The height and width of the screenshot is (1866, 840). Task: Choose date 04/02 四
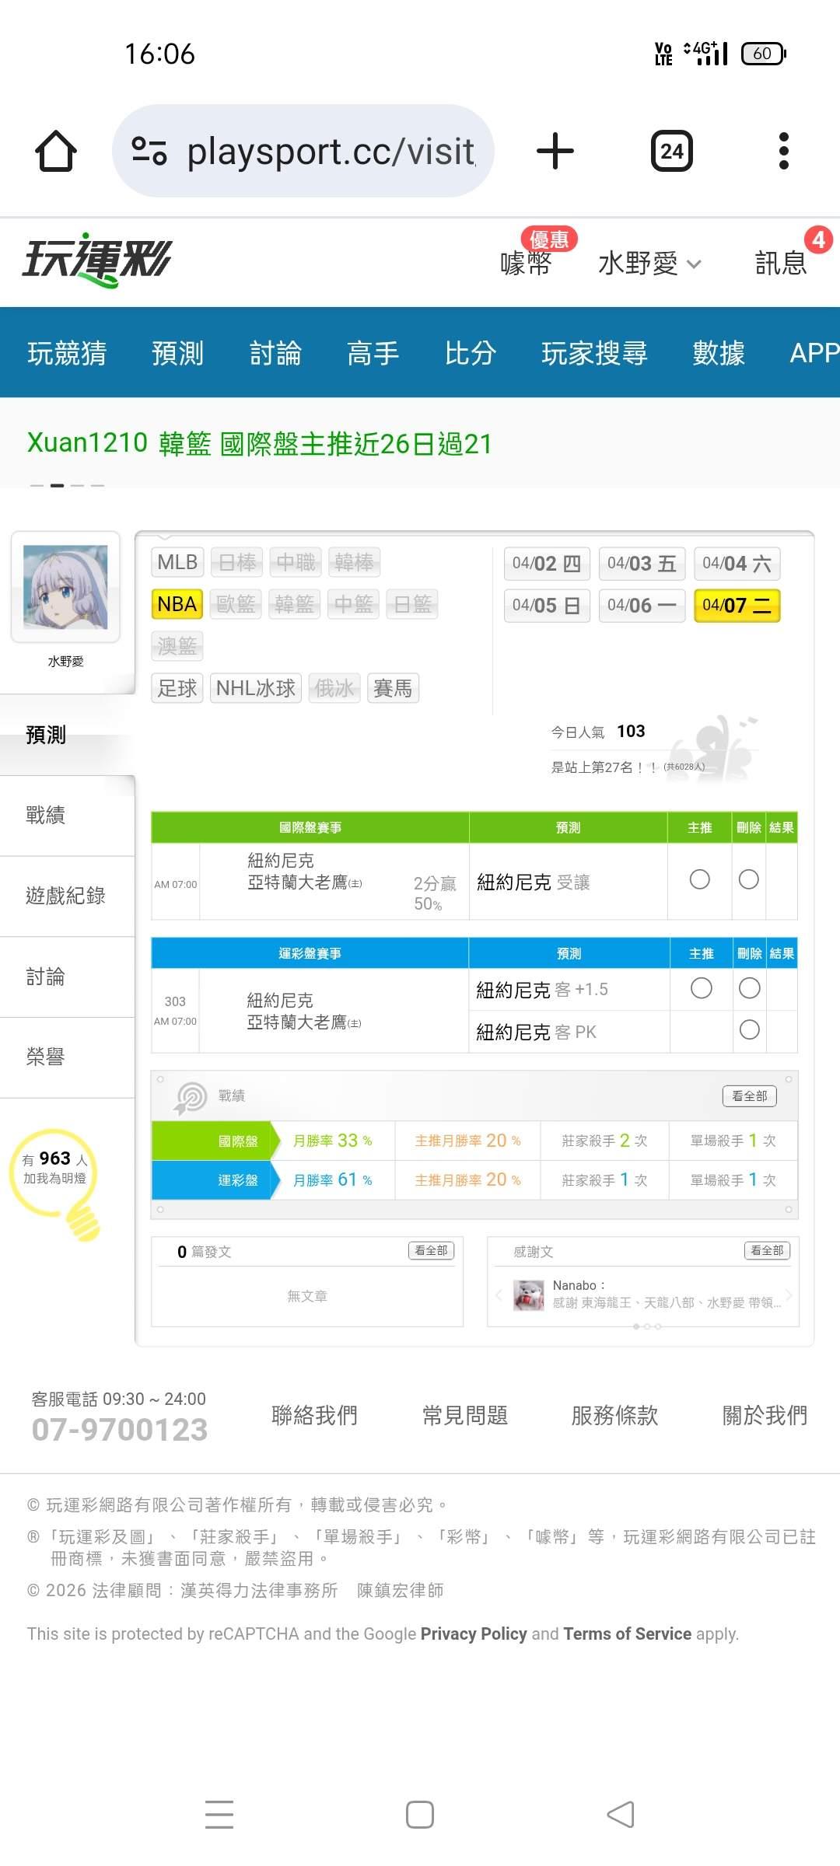pyautogui.click(x=547, y=564)
